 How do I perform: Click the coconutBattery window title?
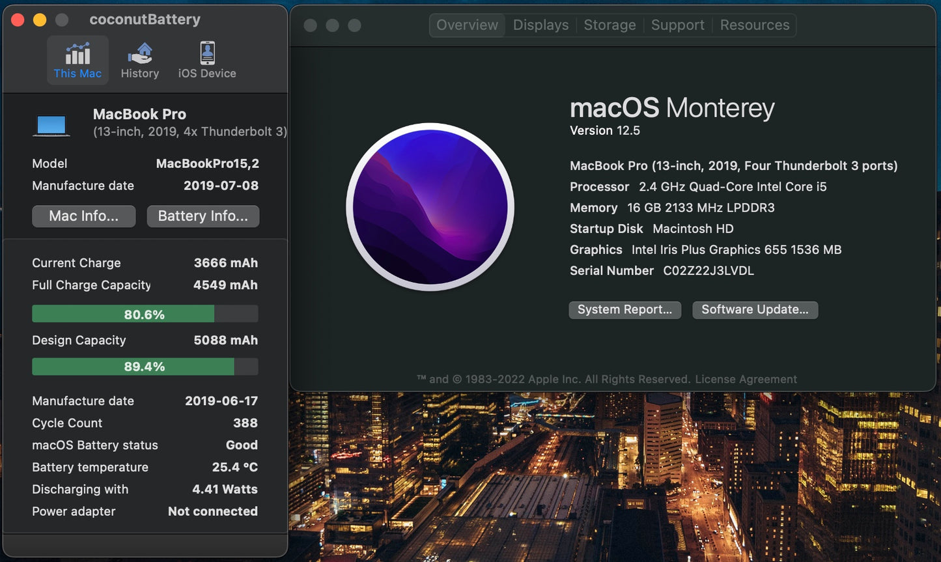pos(144,20)
